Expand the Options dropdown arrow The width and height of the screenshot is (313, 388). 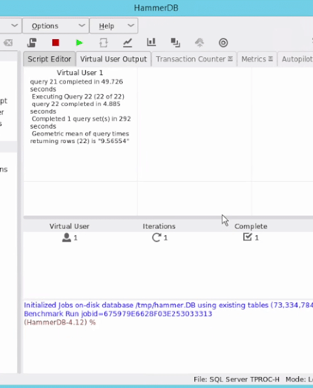coord(82,25)
